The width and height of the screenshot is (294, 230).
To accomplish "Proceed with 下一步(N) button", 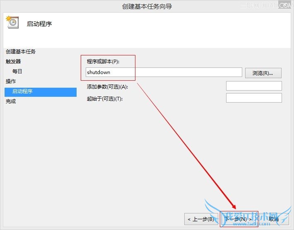I will coord(239,219).
